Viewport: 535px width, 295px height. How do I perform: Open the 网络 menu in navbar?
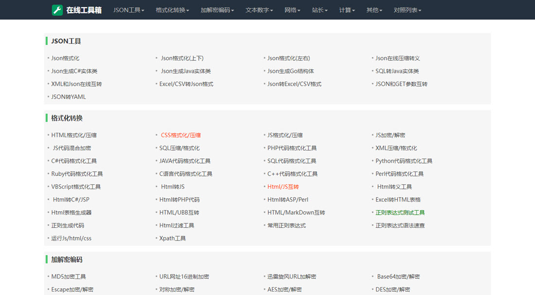point(292,10)
